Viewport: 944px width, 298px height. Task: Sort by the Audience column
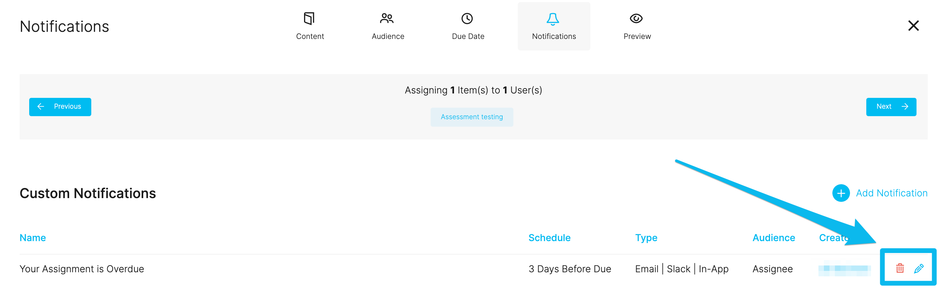(773, 237)
